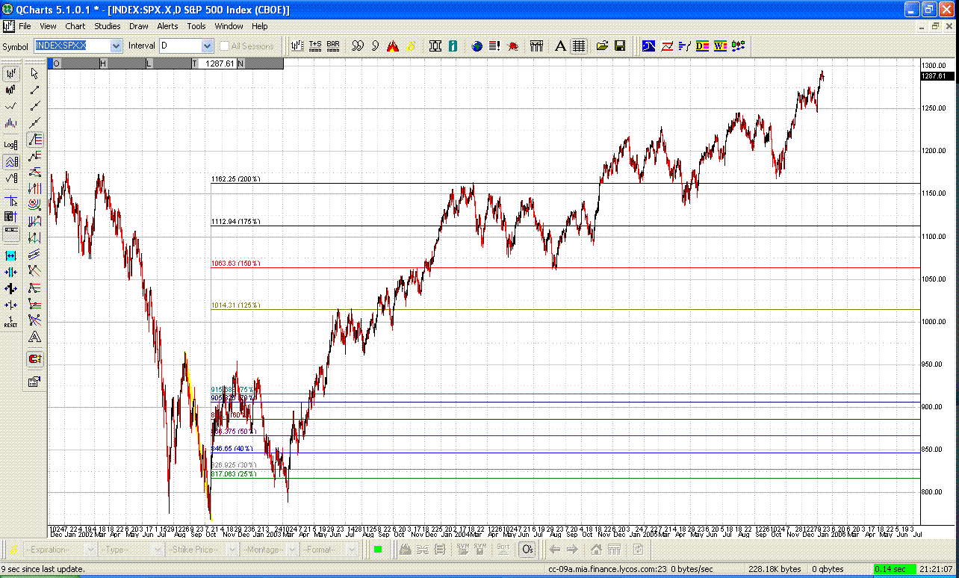
Task: Click the green button in bottom toolbar
Action: click(x=378, y=550)
